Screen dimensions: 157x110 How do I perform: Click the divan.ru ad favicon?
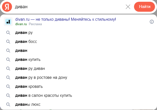point(8,22)
